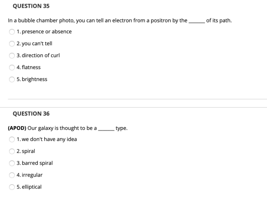Select the 'irregular' galaxy type option
Screen dimensions: 267x199
point(12,175)
